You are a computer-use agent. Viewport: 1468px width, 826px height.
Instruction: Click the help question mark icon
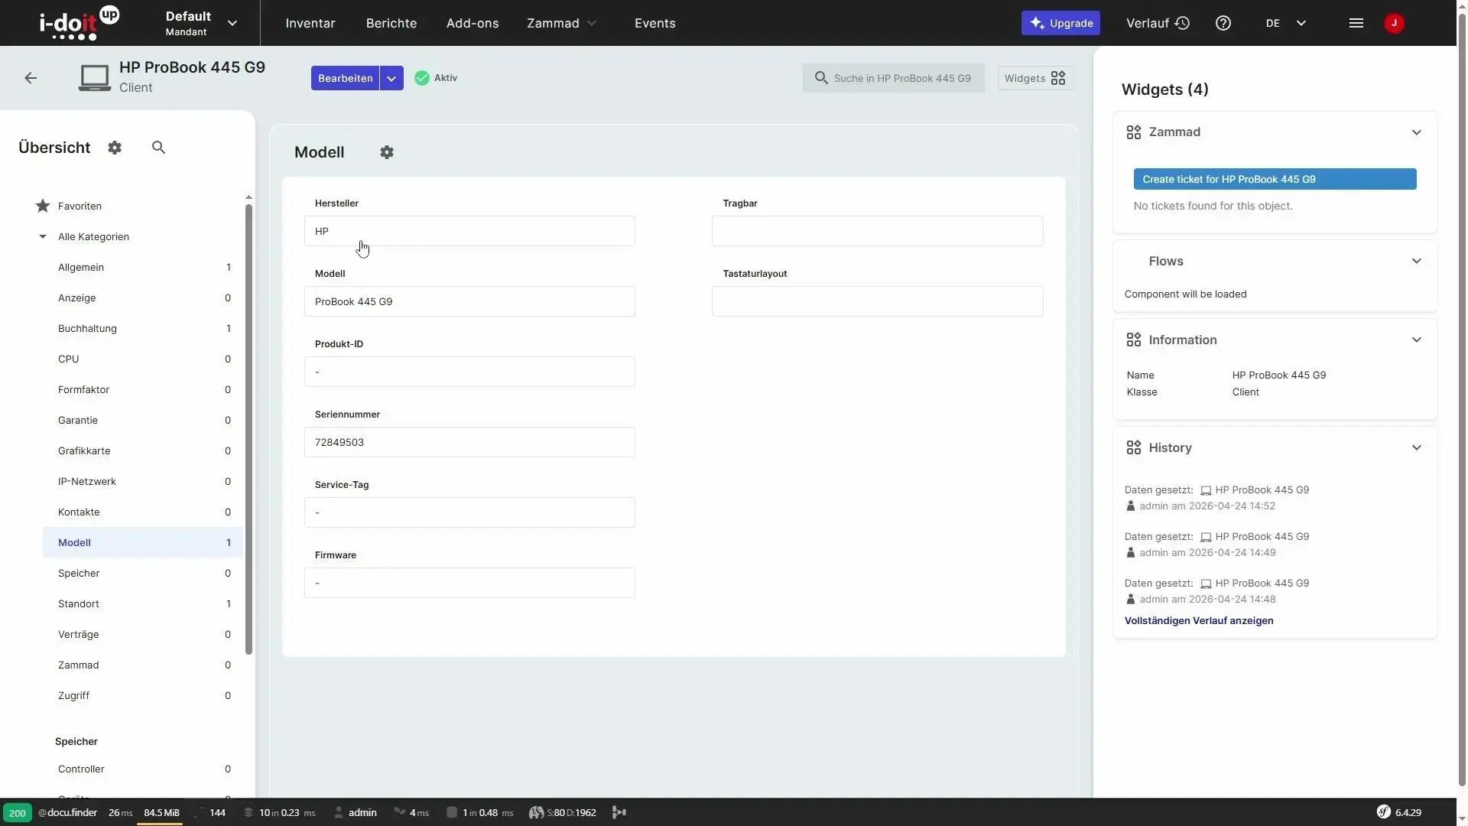point(1223,23)
